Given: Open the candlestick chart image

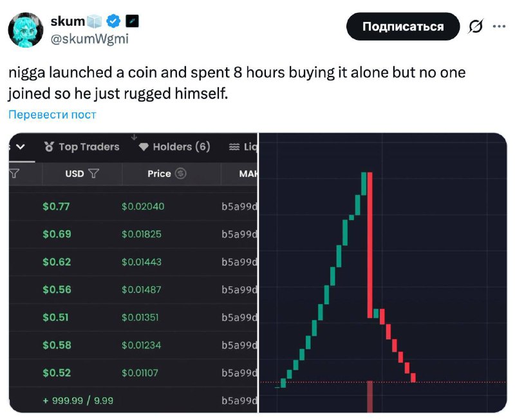Looking at the screenshot, I should tap(382, 273).
